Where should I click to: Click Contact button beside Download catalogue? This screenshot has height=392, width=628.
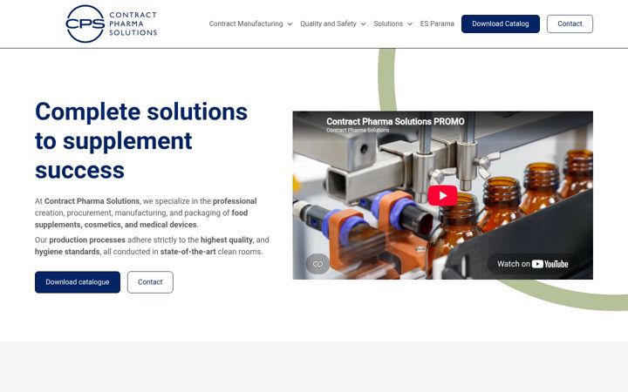click(150, 282)
